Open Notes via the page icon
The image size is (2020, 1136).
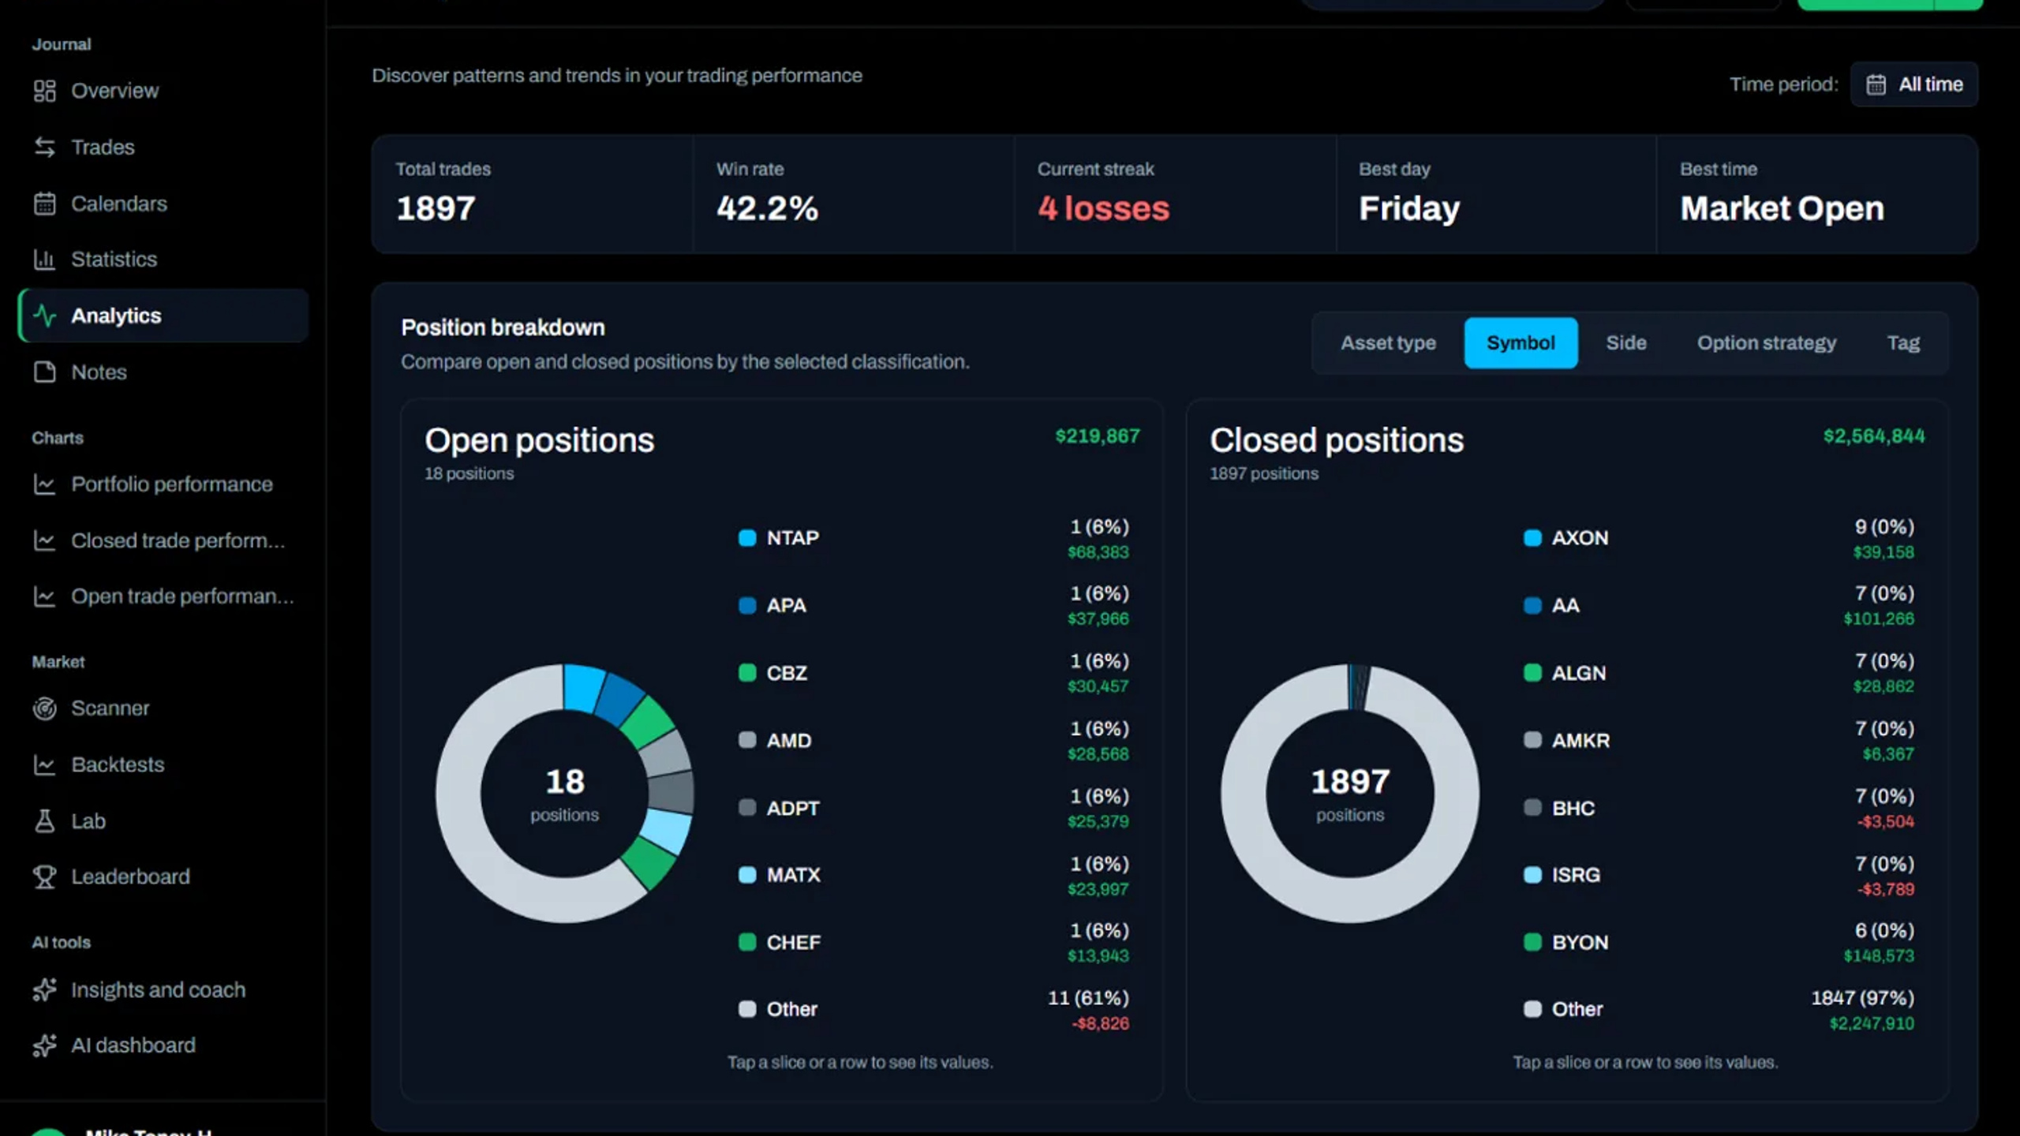point(44,372)
